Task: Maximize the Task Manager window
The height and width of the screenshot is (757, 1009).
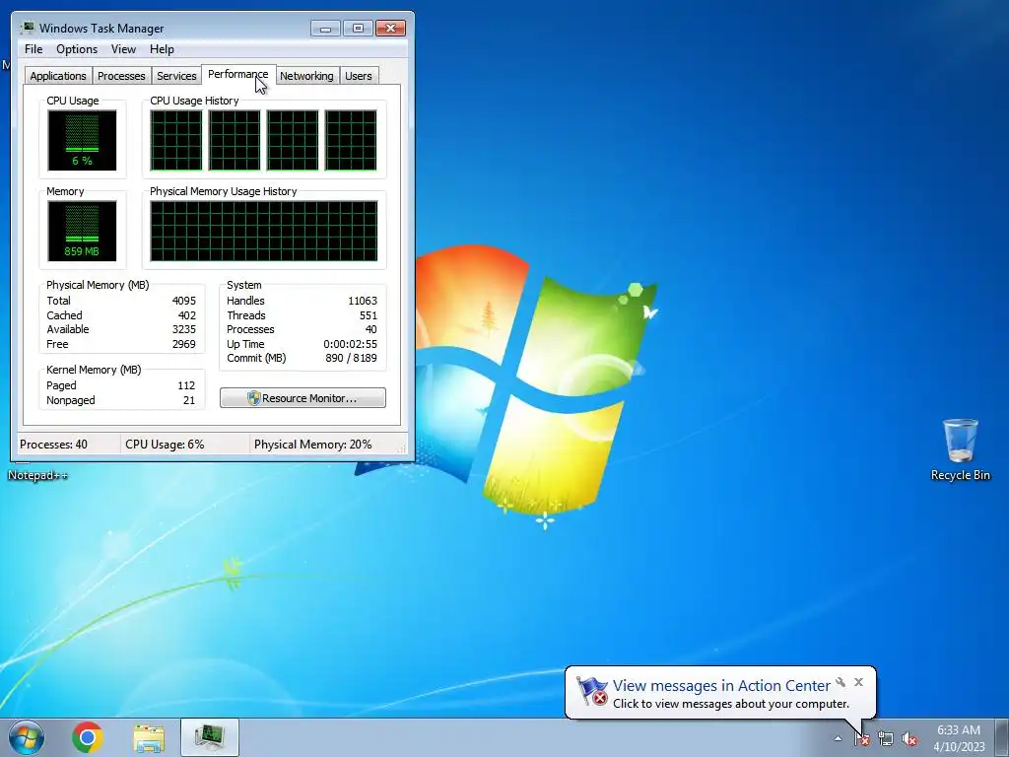Action: [358, 28]
